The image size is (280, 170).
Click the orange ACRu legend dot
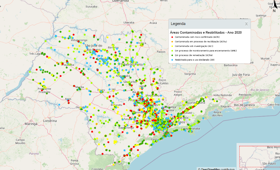[x=172, y=41]
